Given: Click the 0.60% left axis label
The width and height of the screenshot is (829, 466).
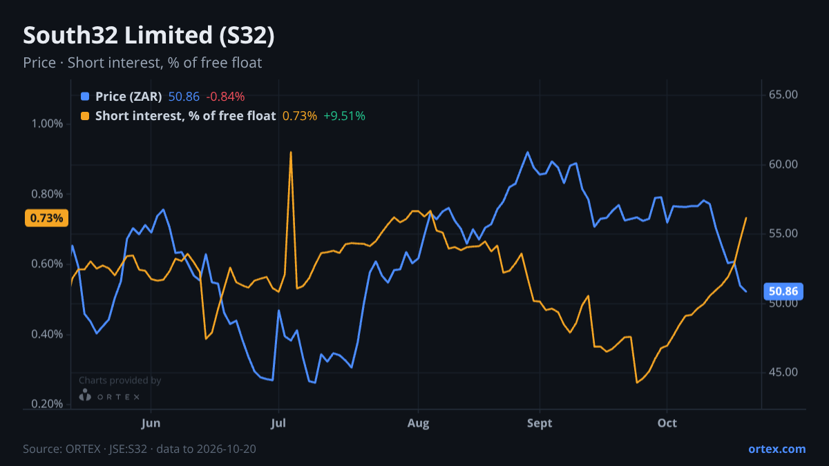Looking at the screenshot, I should (x=48, y=264).
